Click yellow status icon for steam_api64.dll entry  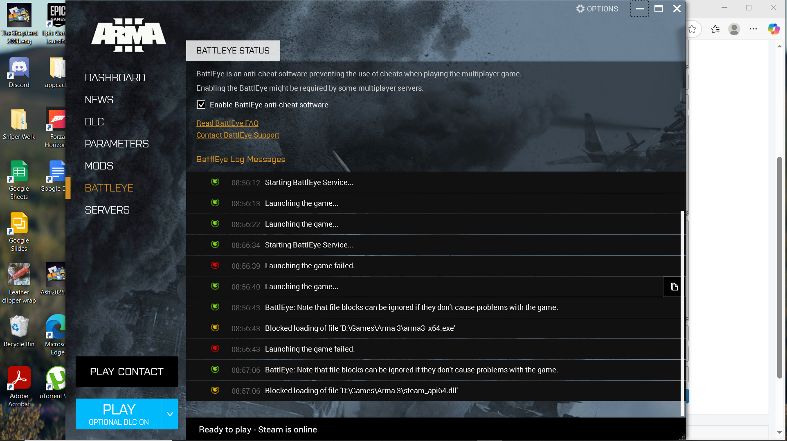point(215,390)
